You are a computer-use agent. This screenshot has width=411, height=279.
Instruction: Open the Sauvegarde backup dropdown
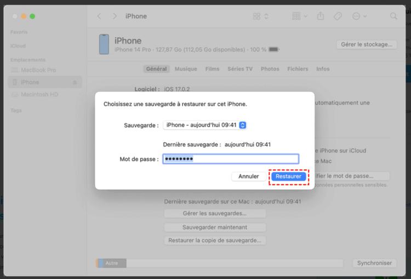point(205,125)
